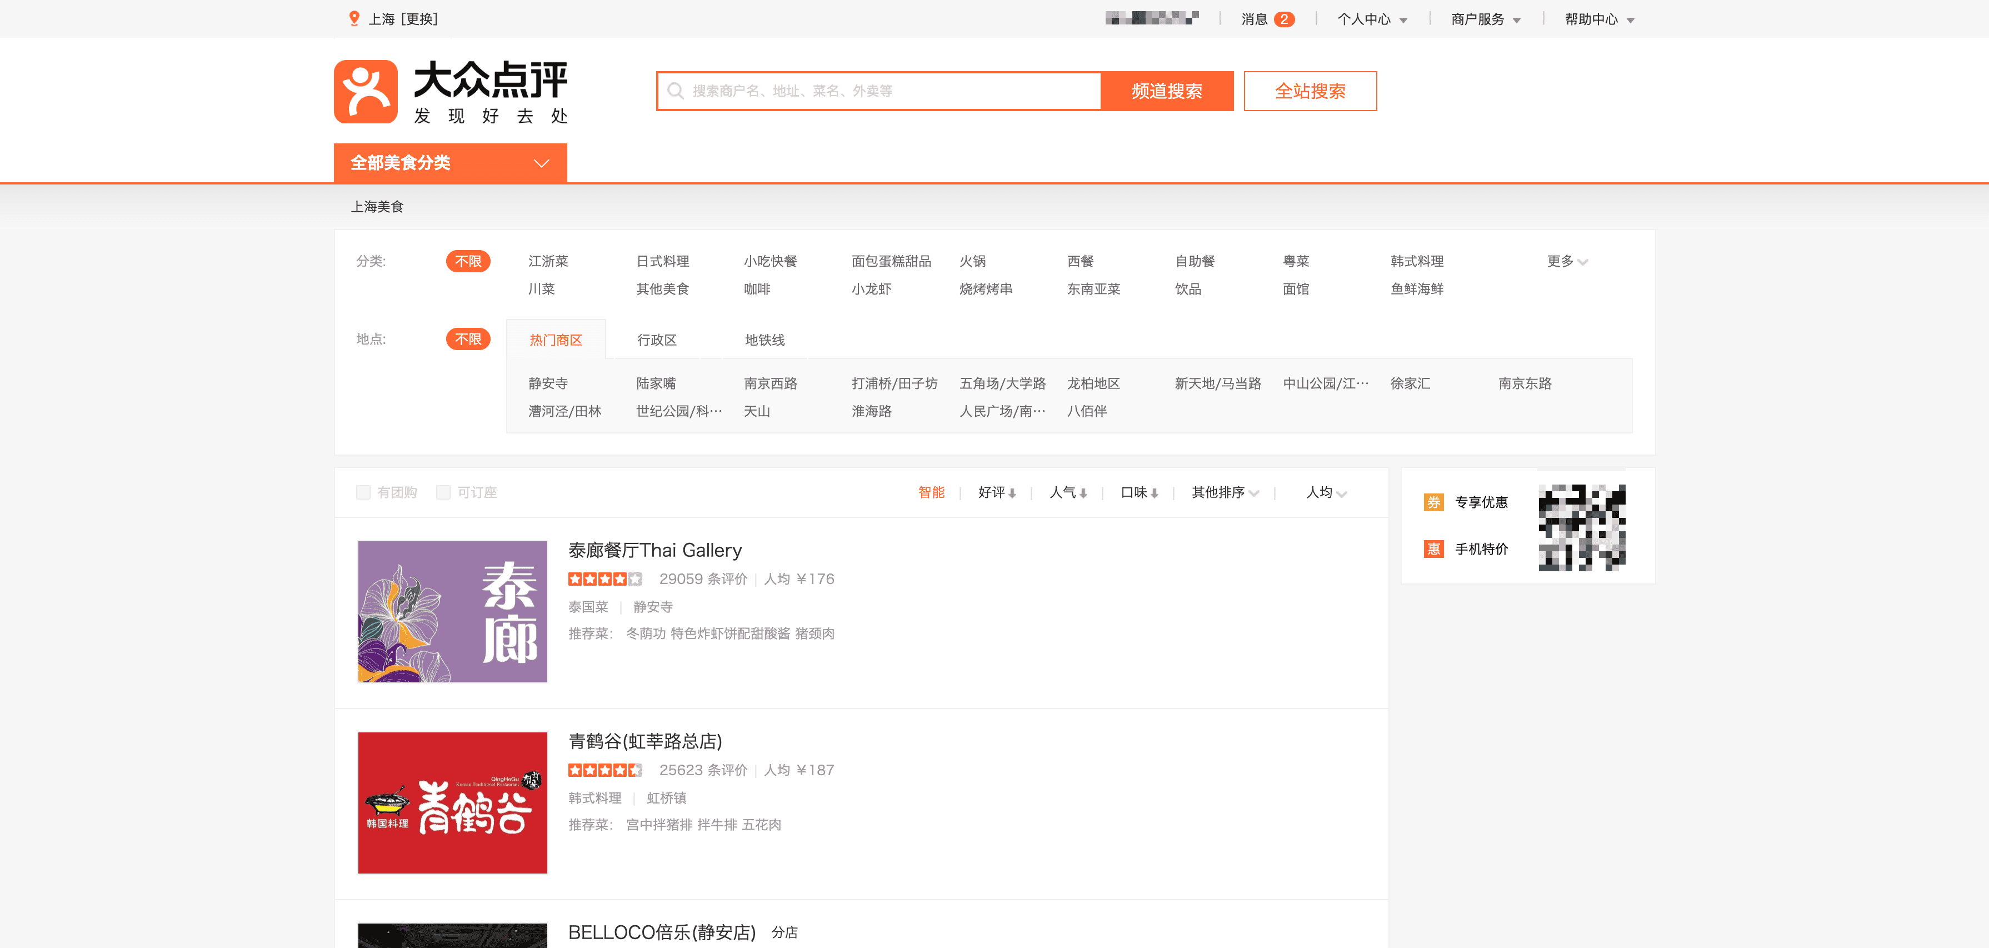Expand the 全部美食分类 dropdown
The image size is (1989, 948).
(x=450, y=163)
